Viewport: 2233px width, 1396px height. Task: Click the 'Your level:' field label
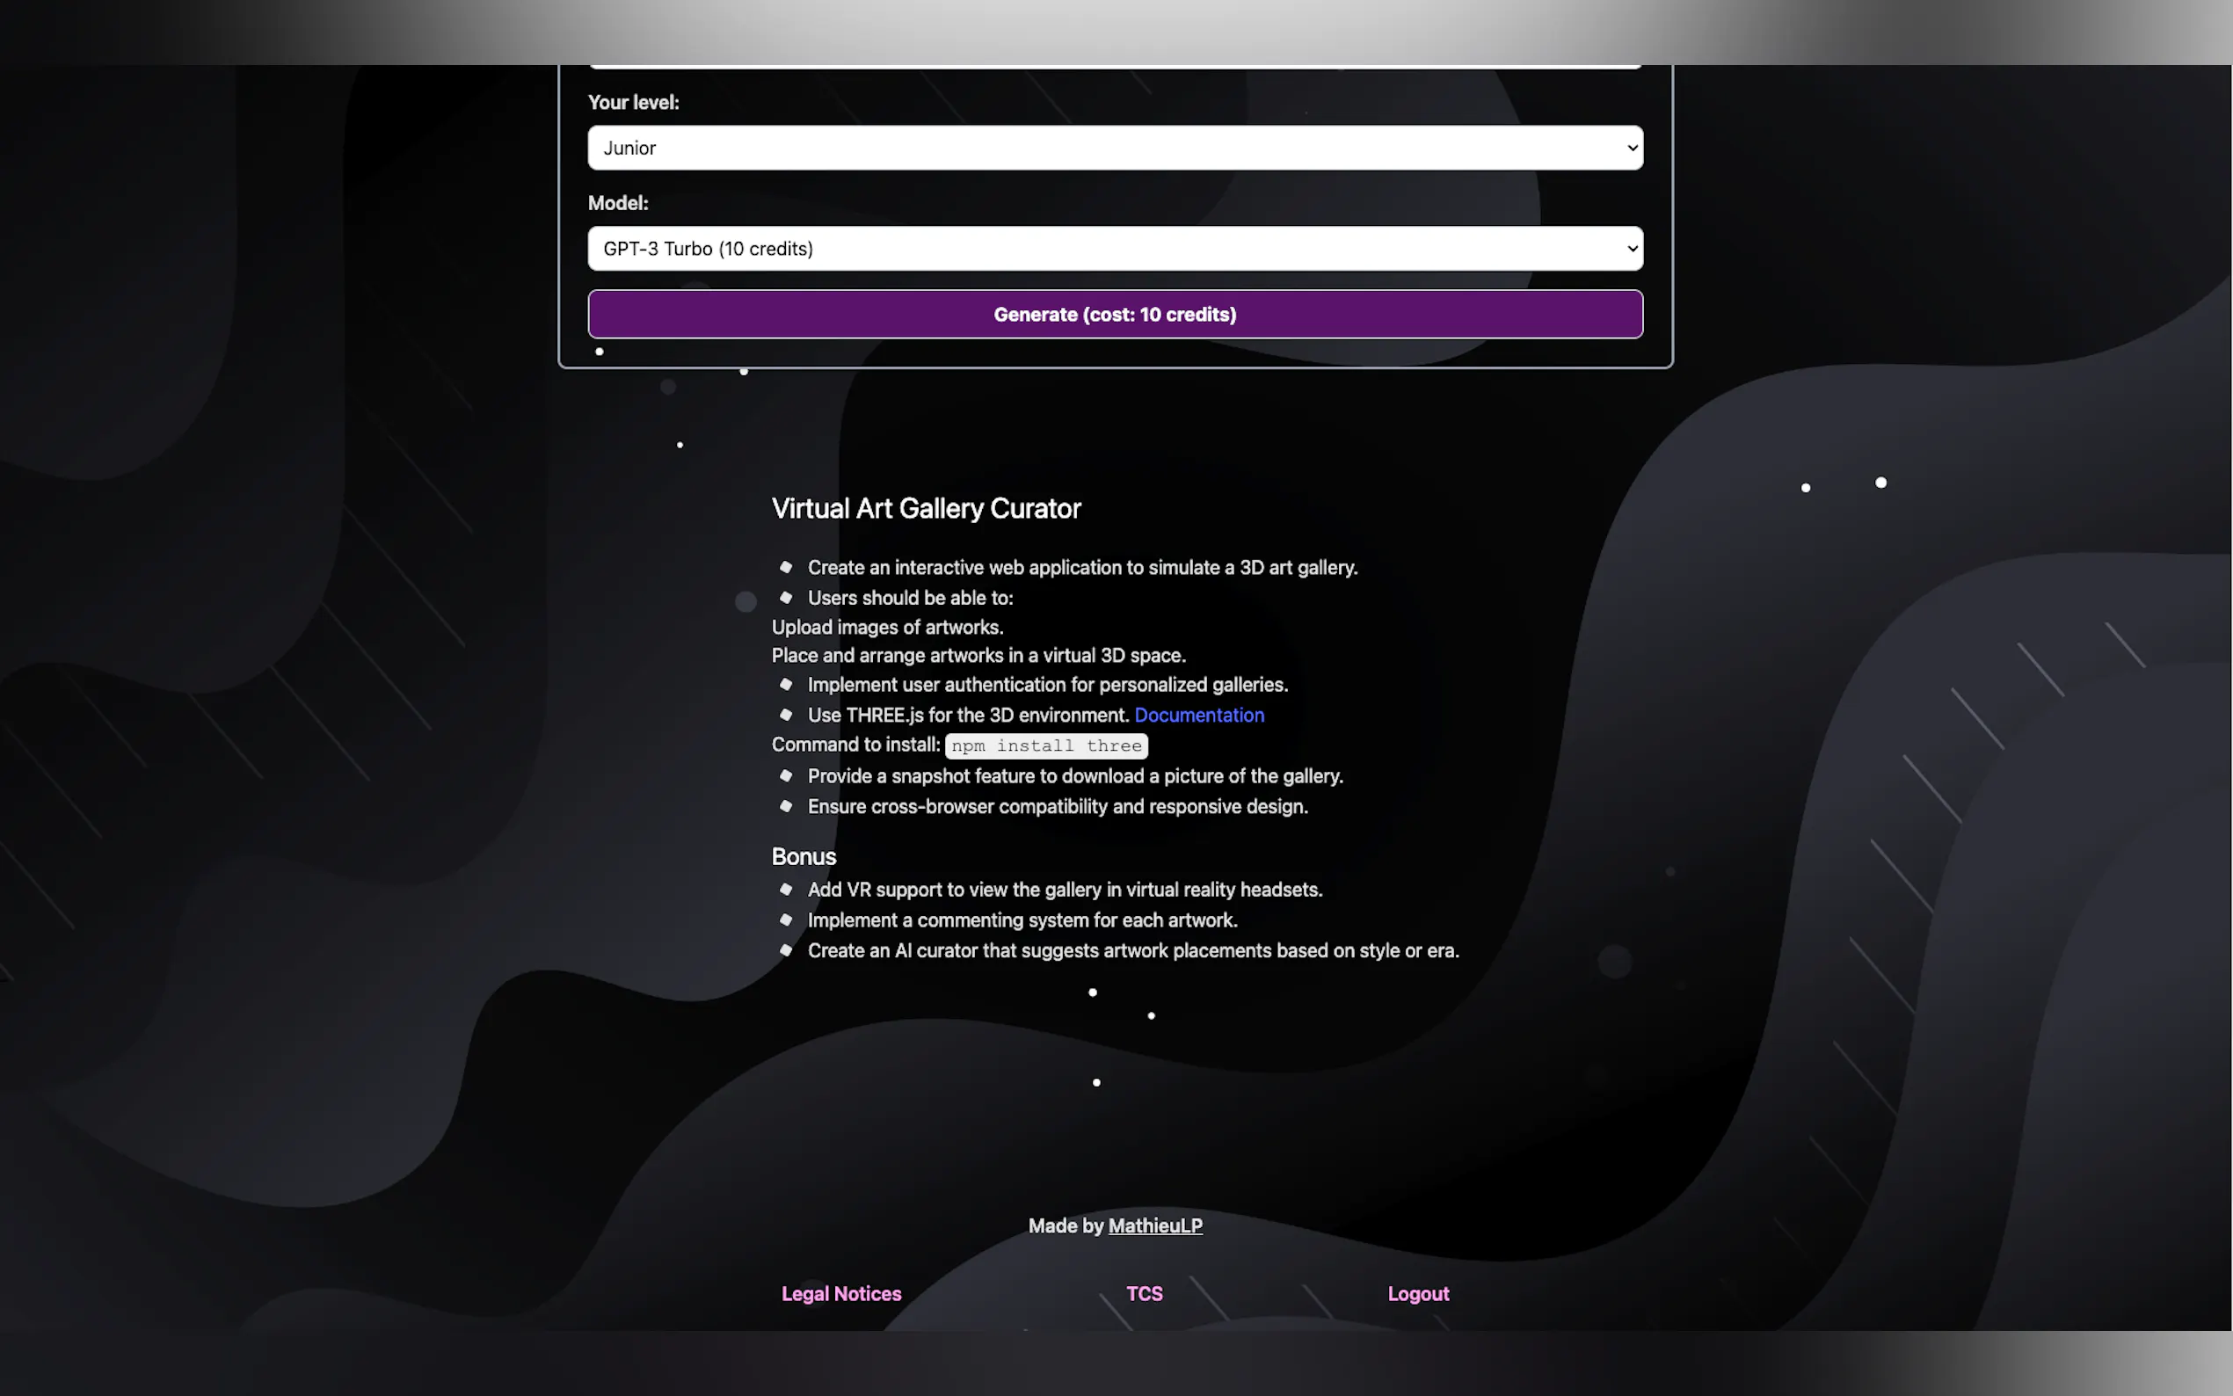coord(633,103)
